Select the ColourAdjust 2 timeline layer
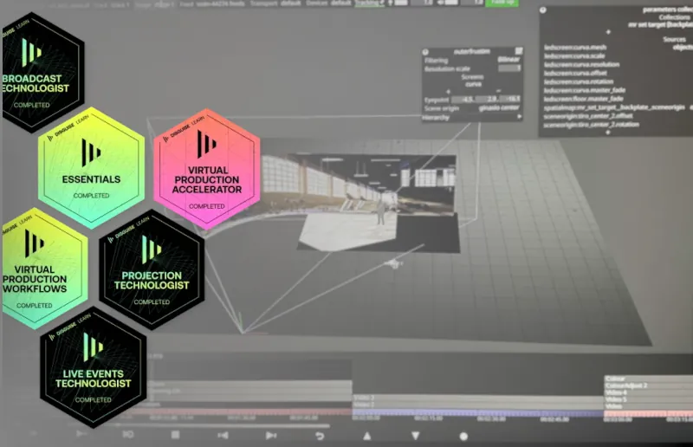693x447 pixels. tap(648, 385)
